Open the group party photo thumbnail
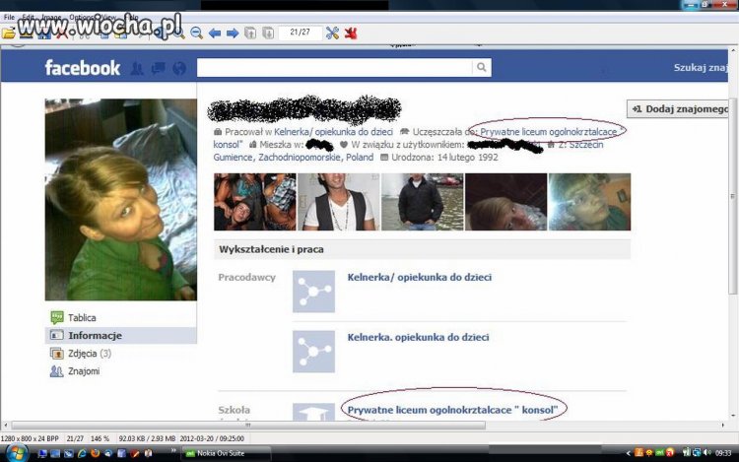This screenshot has width=739, height=462. [x=255, y=202]
